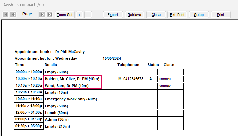Open Ext. Print options
Viewport: 238px width, 136px height.
point(177,15)
